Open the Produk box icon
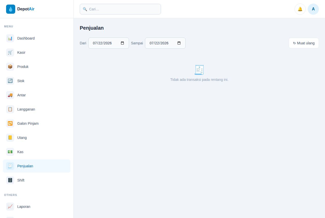The width and height of the screenshot is (325, 218). pos(10,67)
